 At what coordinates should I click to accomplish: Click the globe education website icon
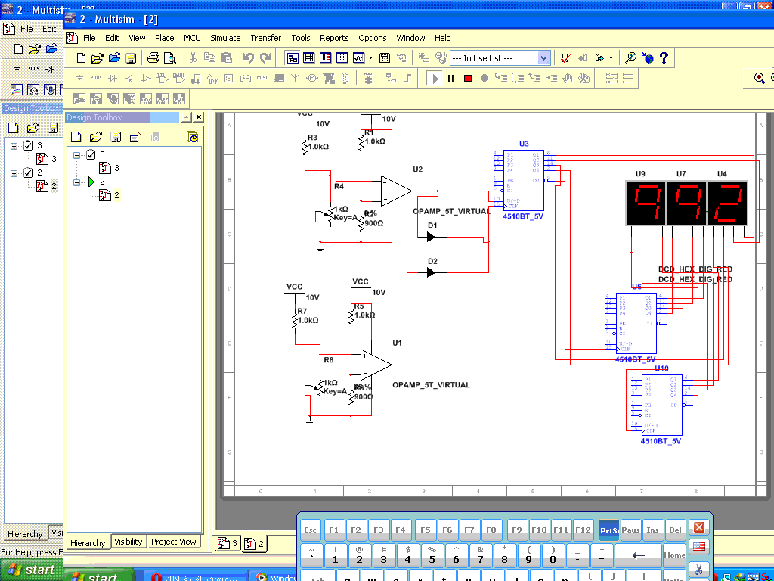point(648,58)
